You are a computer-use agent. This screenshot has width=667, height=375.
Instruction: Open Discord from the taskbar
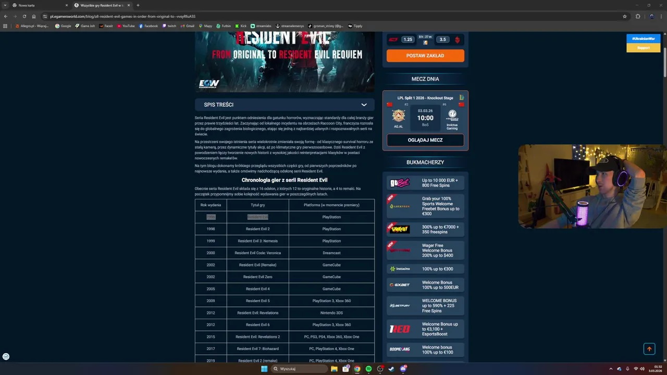tap(403, 369)
